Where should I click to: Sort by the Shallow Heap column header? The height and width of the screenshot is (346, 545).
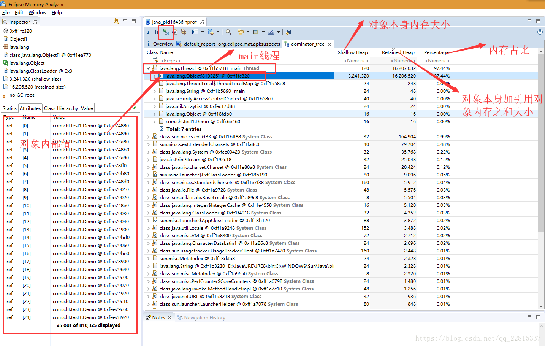click(353, 52)
